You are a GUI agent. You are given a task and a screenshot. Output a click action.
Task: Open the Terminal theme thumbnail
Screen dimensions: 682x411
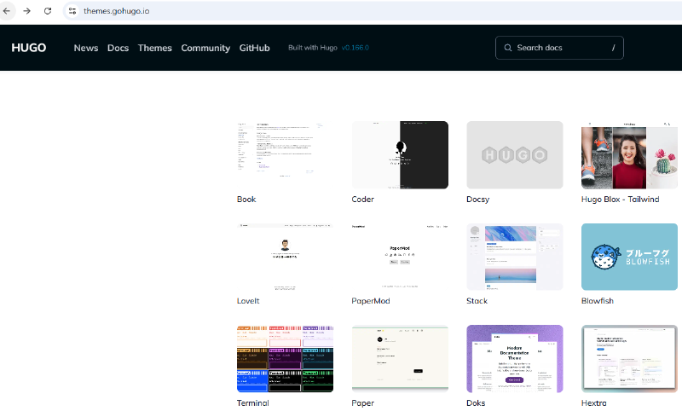(x=285, y=359)
